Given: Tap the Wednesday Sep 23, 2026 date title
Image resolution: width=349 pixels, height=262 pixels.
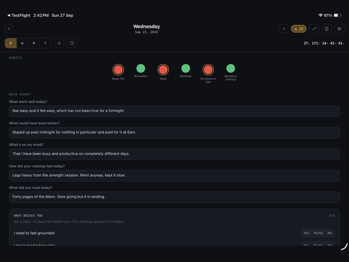Looking at the screenshot, I should coord(146,29).
